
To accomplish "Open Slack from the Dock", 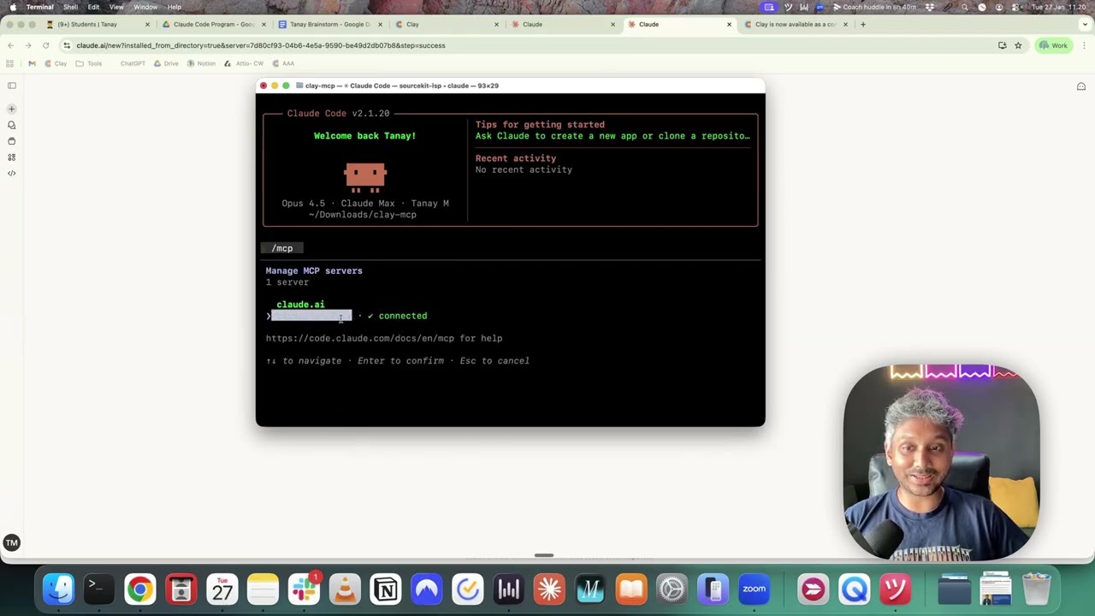I will click(x=304, y=589).
